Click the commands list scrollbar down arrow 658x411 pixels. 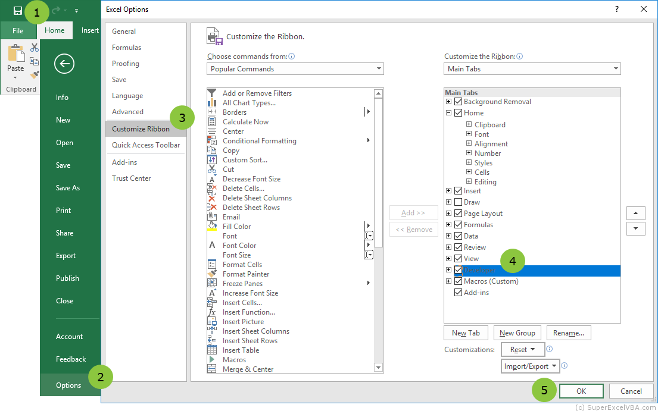point(379,368)
